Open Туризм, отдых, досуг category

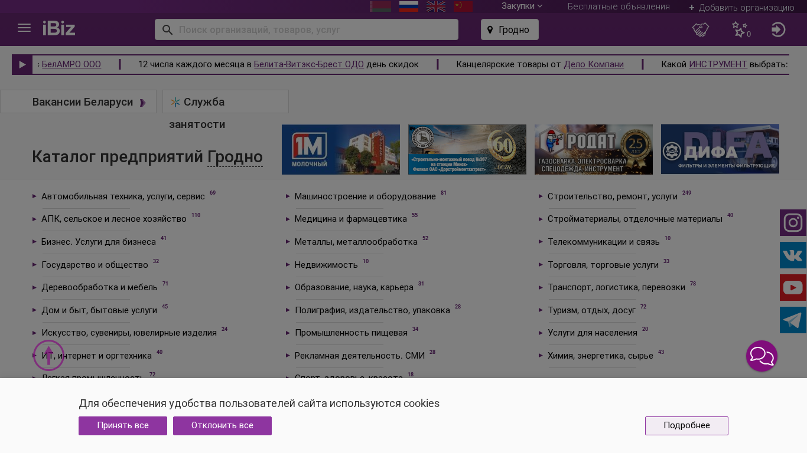[592, 310]
